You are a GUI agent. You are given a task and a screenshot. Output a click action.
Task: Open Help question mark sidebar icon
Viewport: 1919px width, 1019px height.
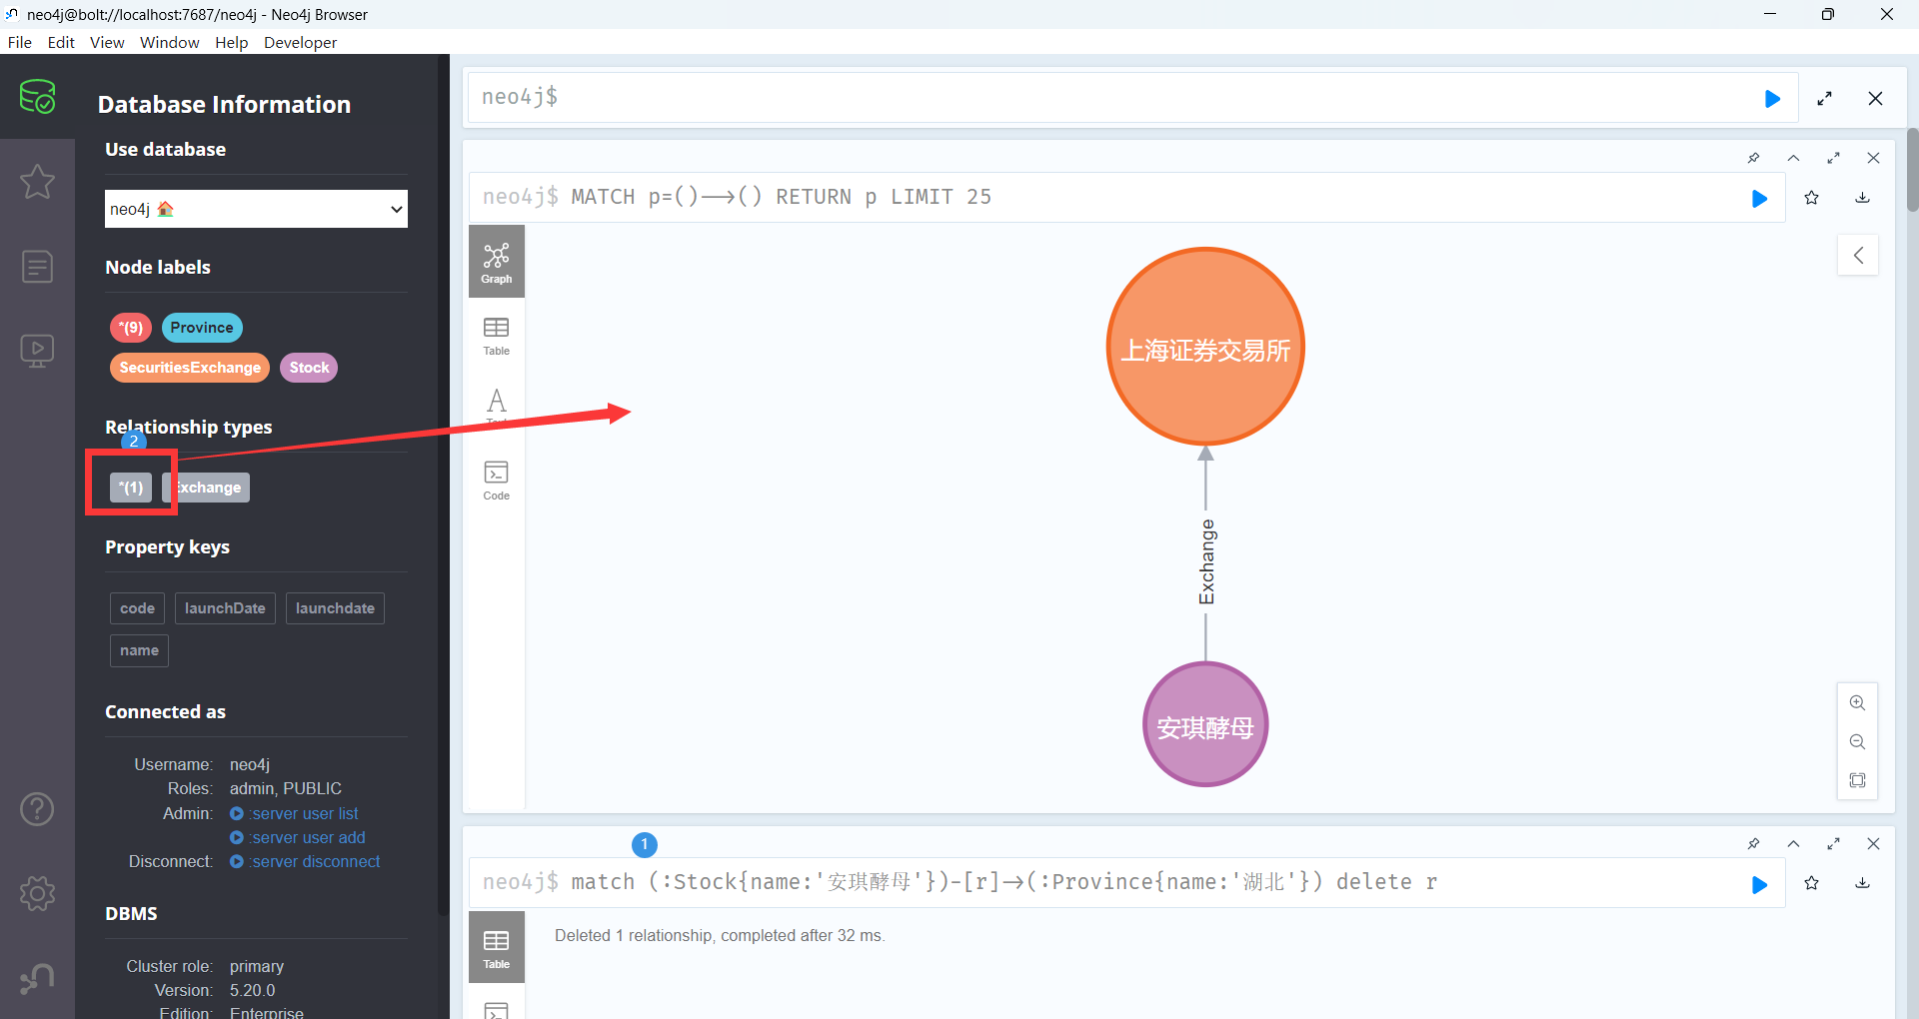(37, 808)
